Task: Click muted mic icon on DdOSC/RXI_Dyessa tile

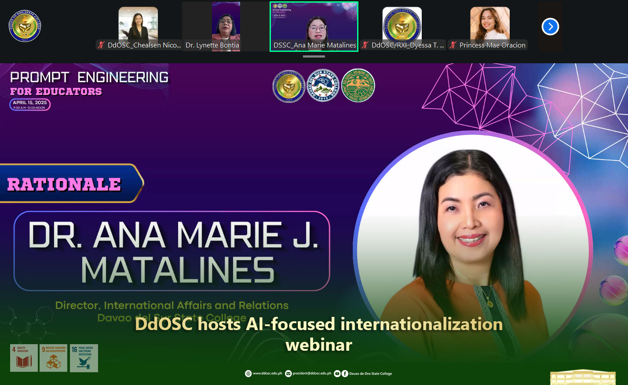Action: click(365, 45)
